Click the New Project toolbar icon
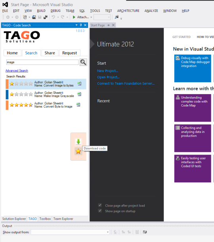This screenshot has height=242, width=214. coord(25,17)
